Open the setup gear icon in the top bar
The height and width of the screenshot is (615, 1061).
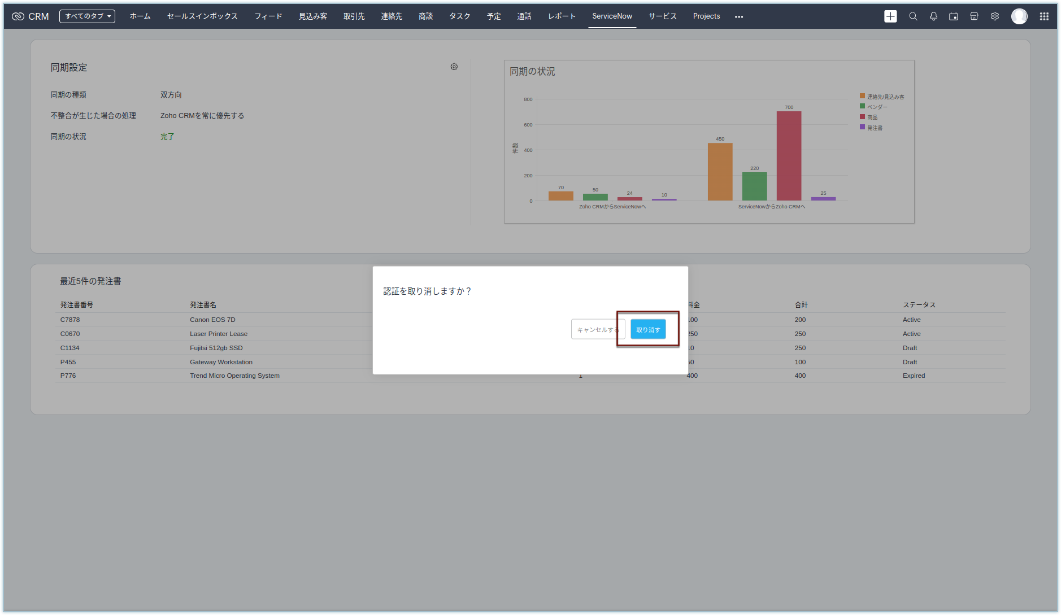point(995,16)
